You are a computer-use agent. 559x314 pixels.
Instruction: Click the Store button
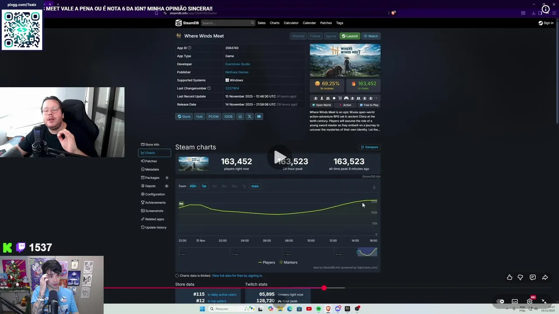tap(184, 116)
